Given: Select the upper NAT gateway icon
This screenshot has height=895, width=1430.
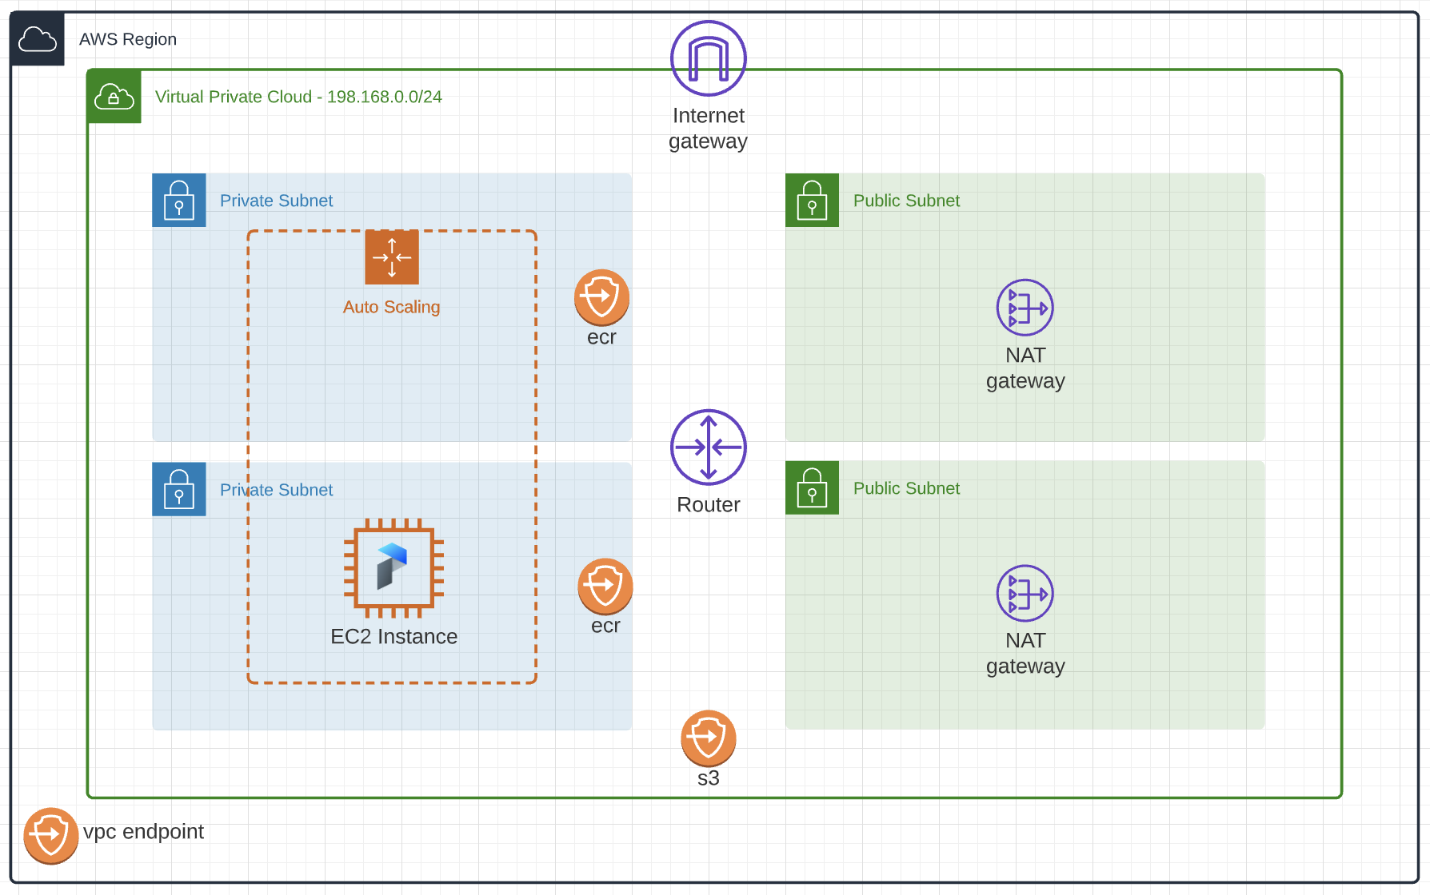Looking at the screenshot, I should pos(1025,308).
